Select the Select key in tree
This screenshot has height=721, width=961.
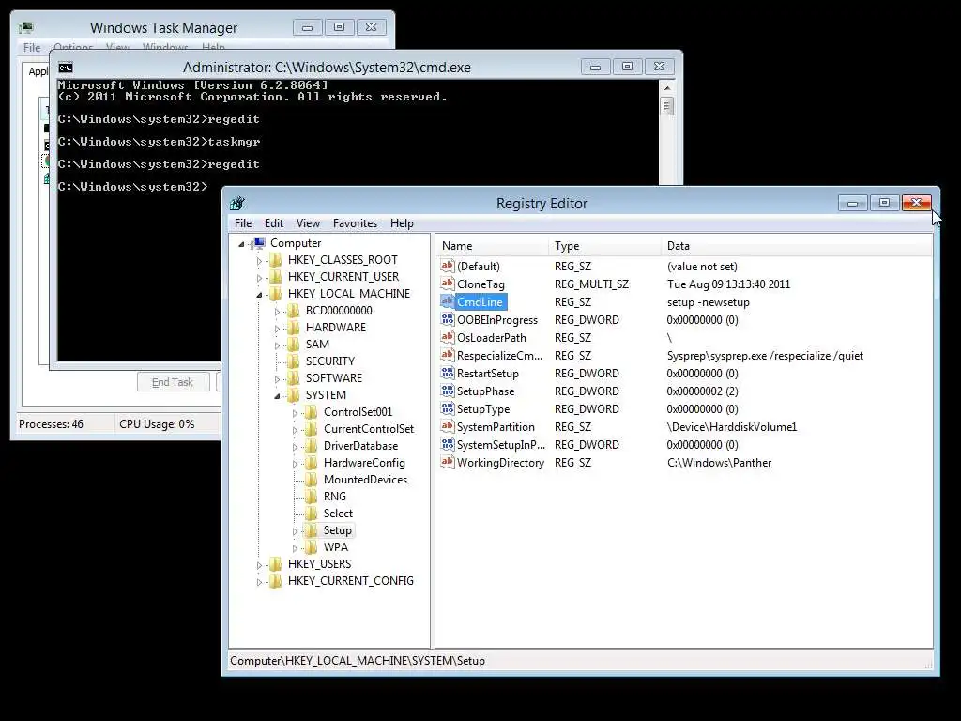point(338,514)
